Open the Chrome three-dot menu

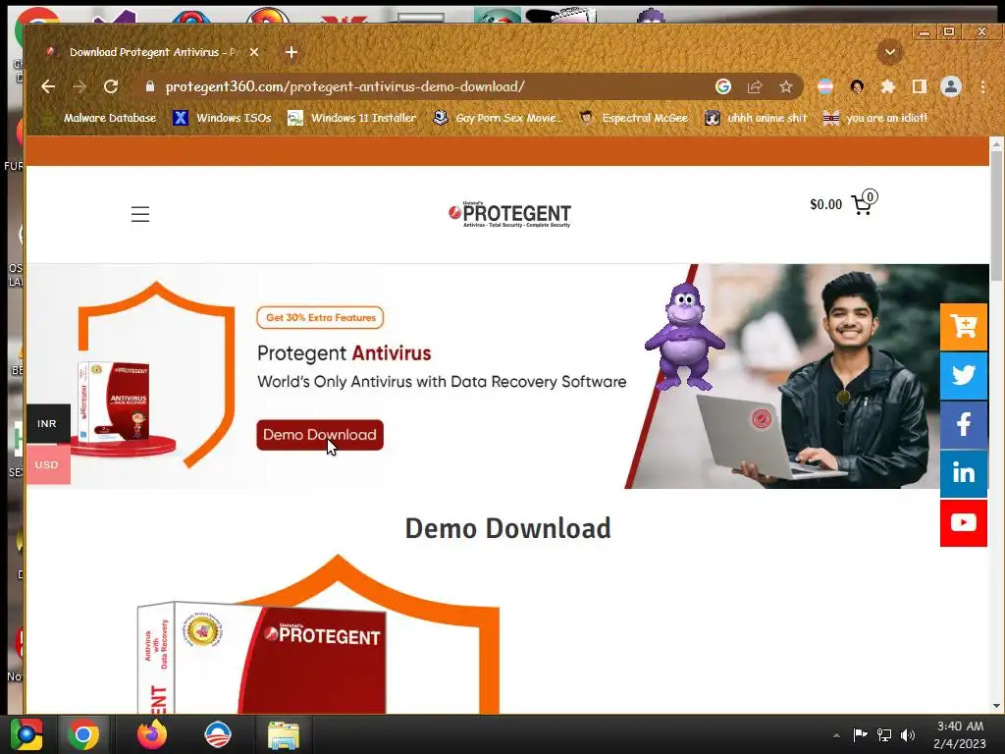point(982,86)
